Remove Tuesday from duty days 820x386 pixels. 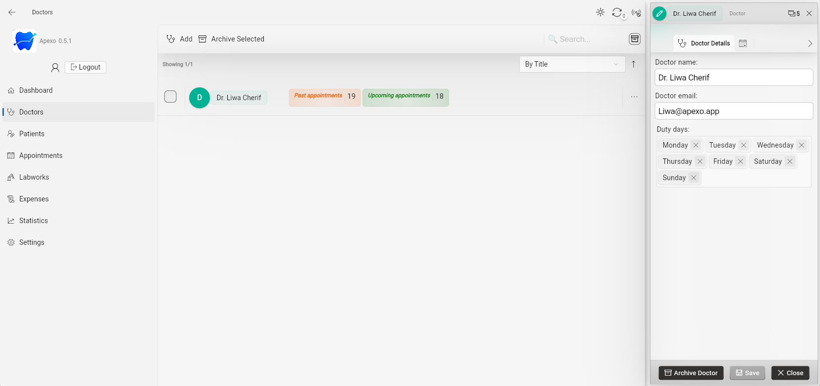(743, 145)
